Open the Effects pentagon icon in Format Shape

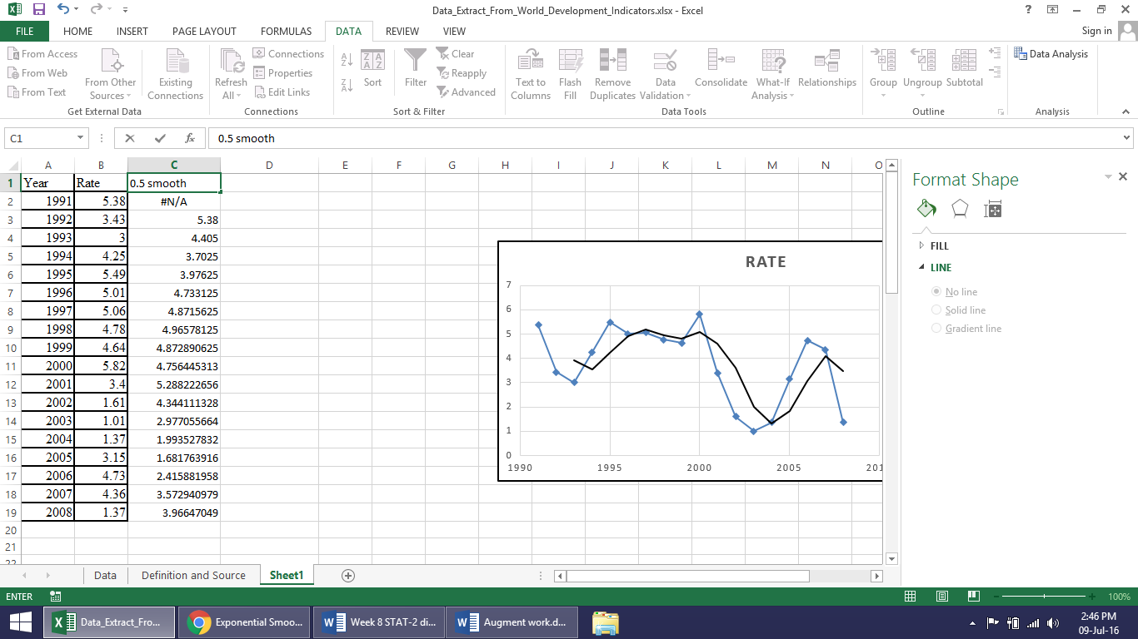[960, 210]
